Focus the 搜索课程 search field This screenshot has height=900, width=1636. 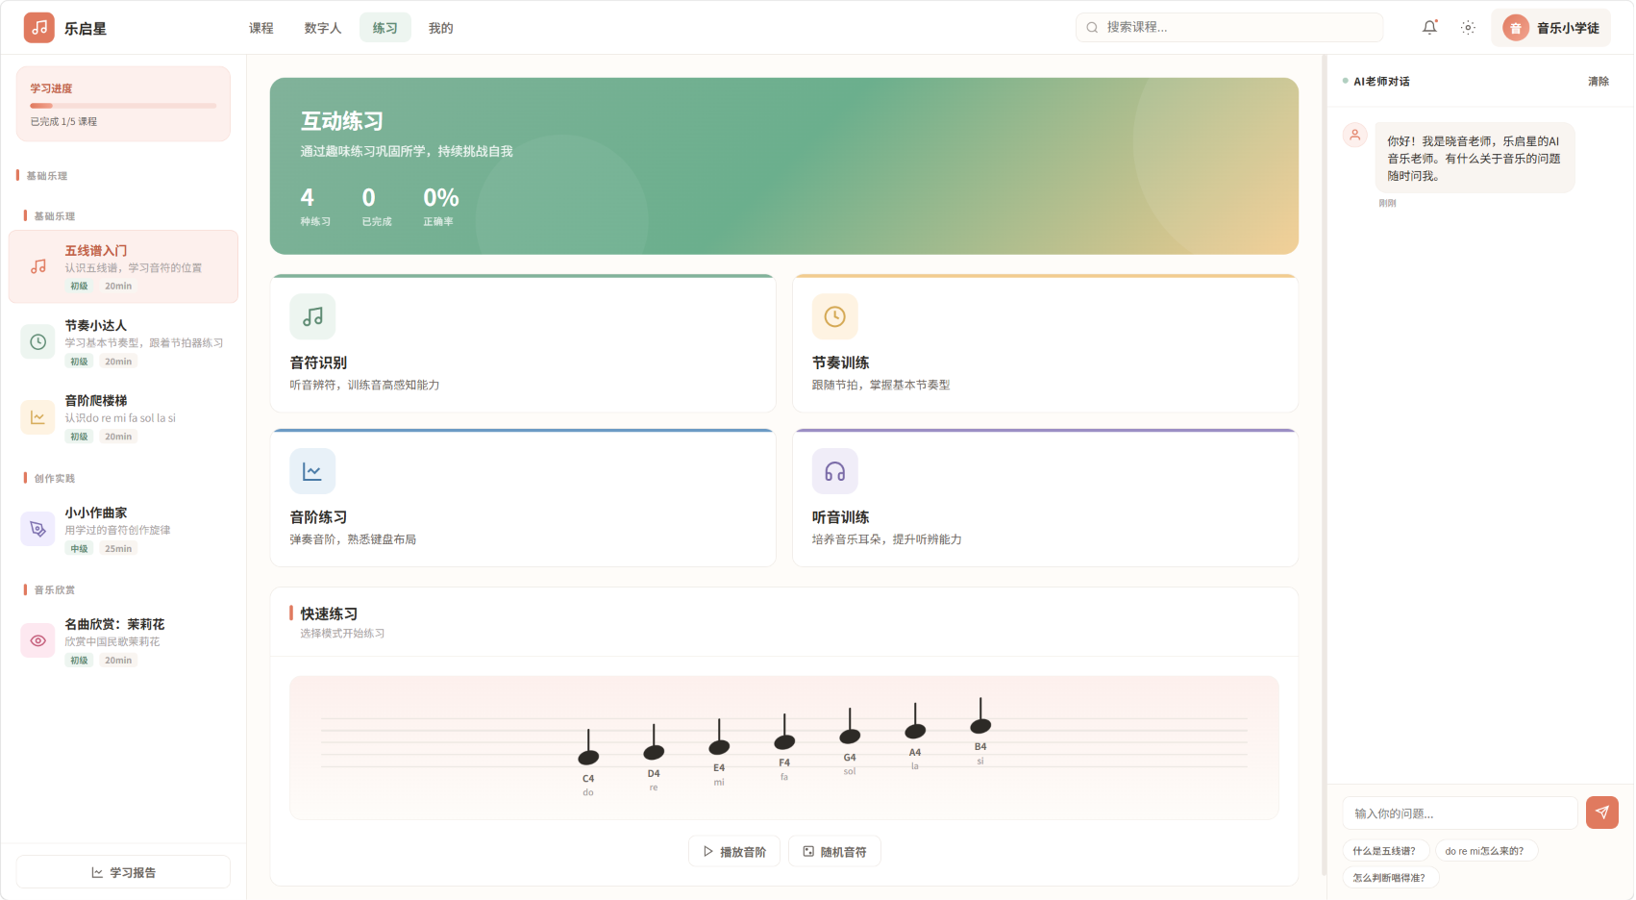click(1229, 27)
